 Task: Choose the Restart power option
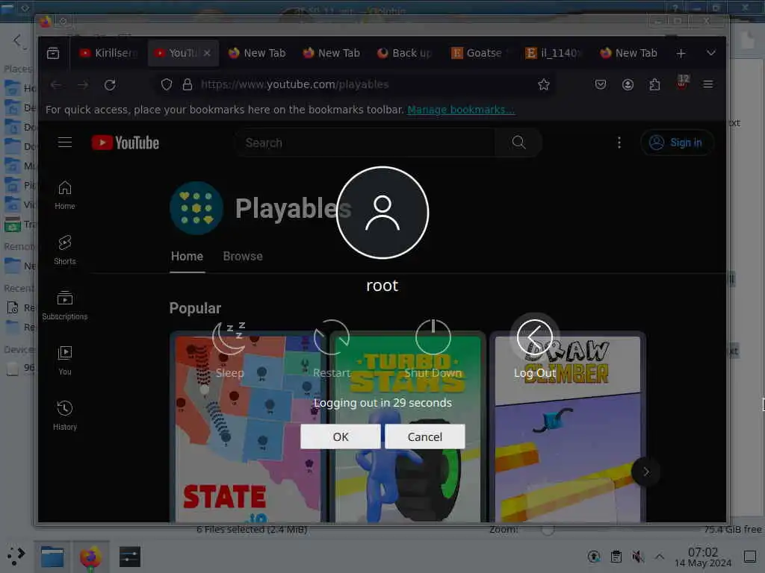pyautogui.click(x=332, y=349)
